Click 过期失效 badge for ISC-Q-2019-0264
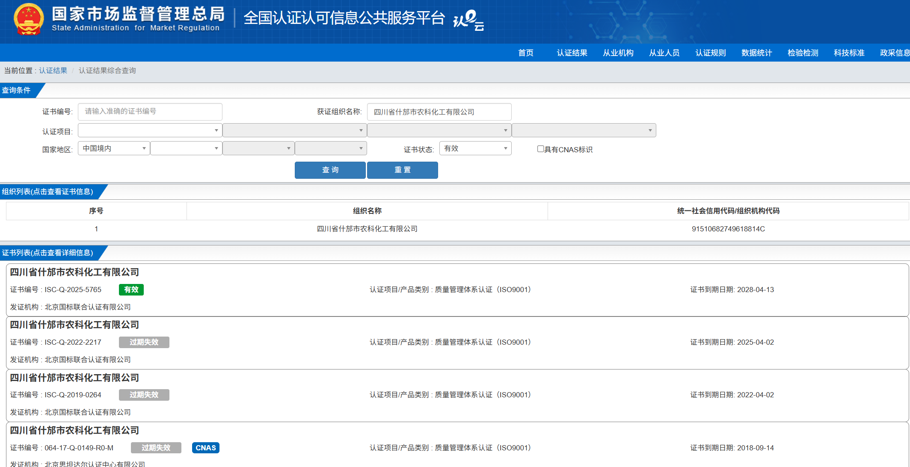910x467 pixels. pos(144,395)
